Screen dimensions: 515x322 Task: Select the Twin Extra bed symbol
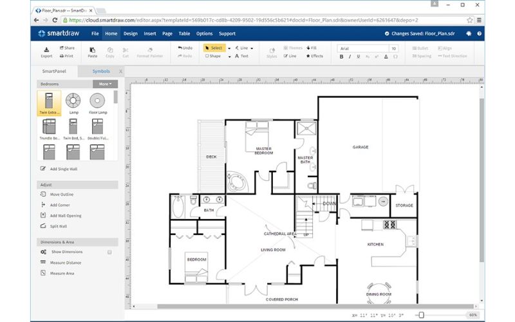tap(50, 103)
